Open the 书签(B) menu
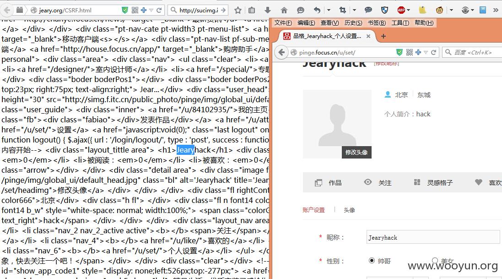Screen dimensions: 502x279 coord(377,23)
